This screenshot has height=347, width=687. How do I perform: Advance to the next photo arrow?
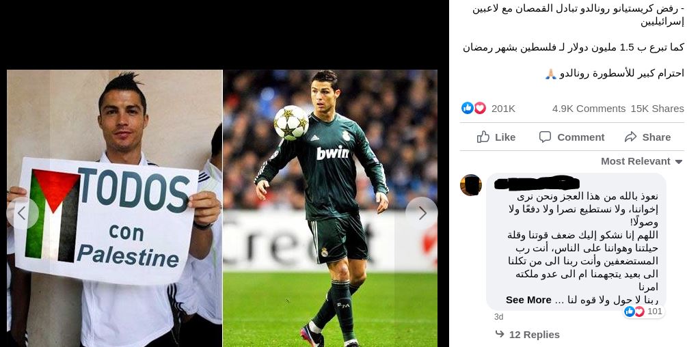pyautogui.click(x=422, y=213)
